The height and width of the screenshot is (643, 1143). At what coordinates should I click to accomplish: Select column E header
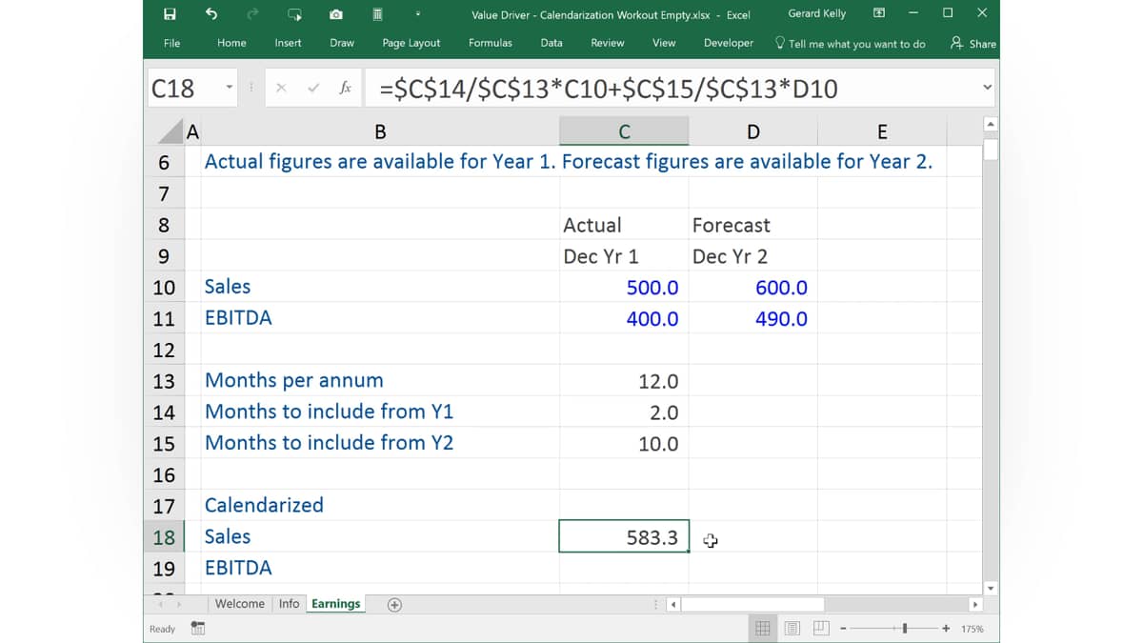click(x=882, y=131)
